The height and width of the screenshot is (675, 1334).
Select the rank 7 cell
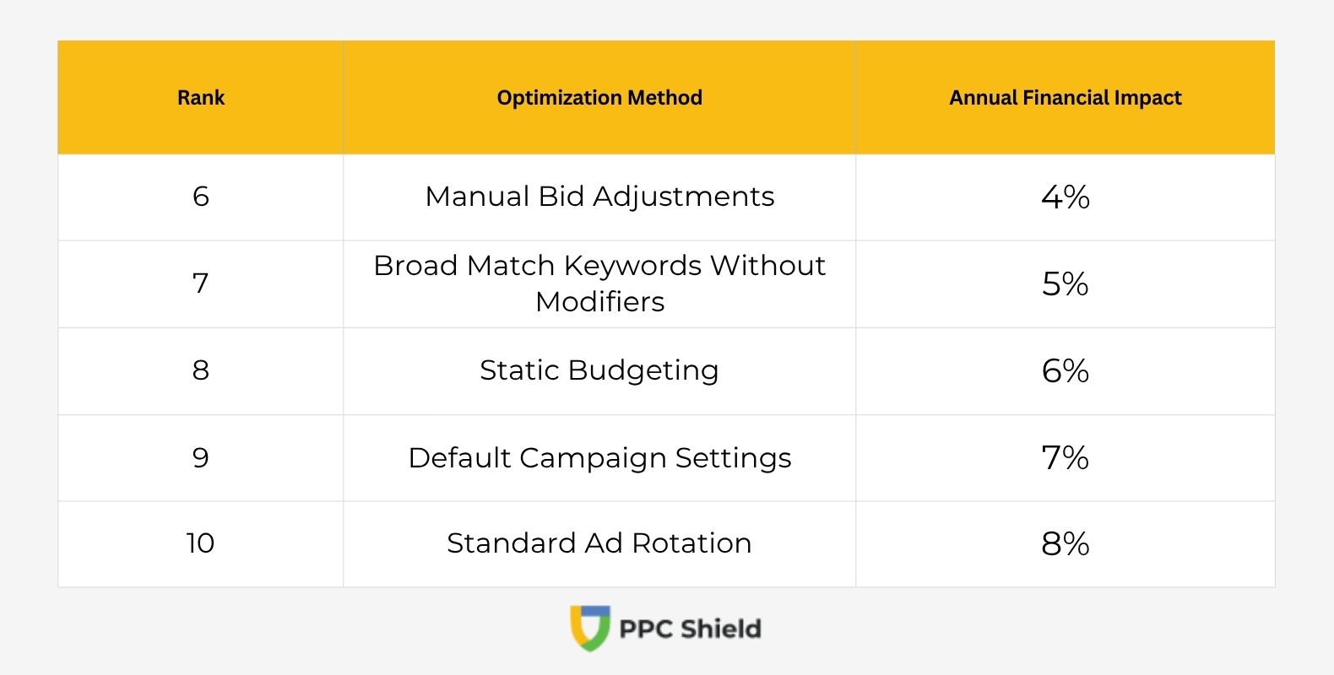pyautogui.click(x=201, y=283)
